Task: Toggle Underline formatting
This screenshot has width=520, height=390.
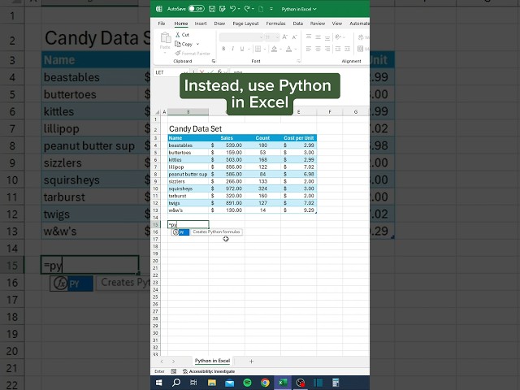Action: 242,49
